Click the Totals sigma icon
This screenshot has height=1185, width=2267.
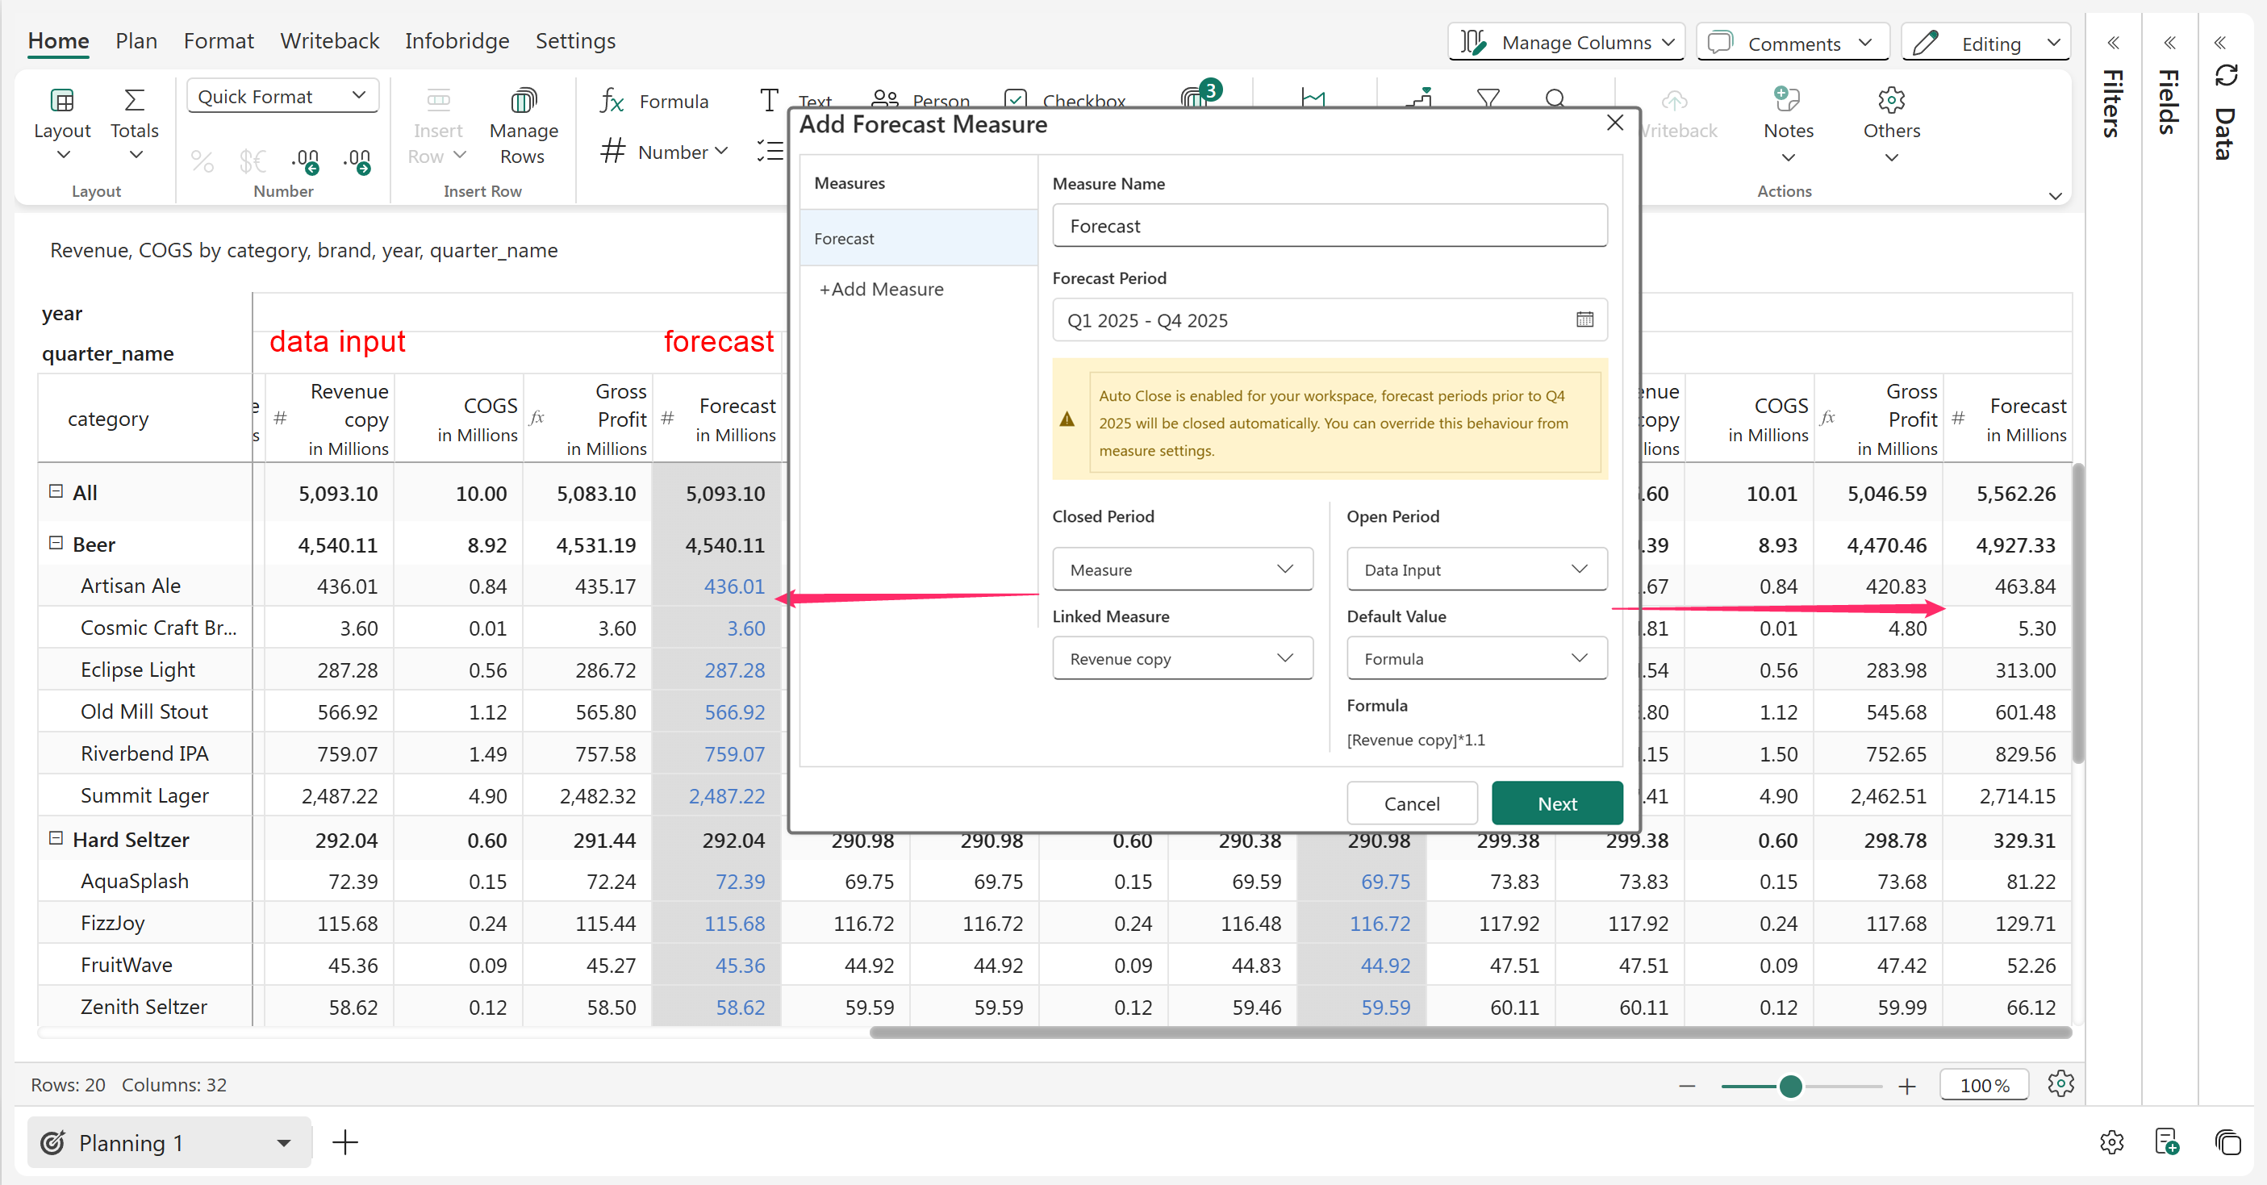[134, 101]
